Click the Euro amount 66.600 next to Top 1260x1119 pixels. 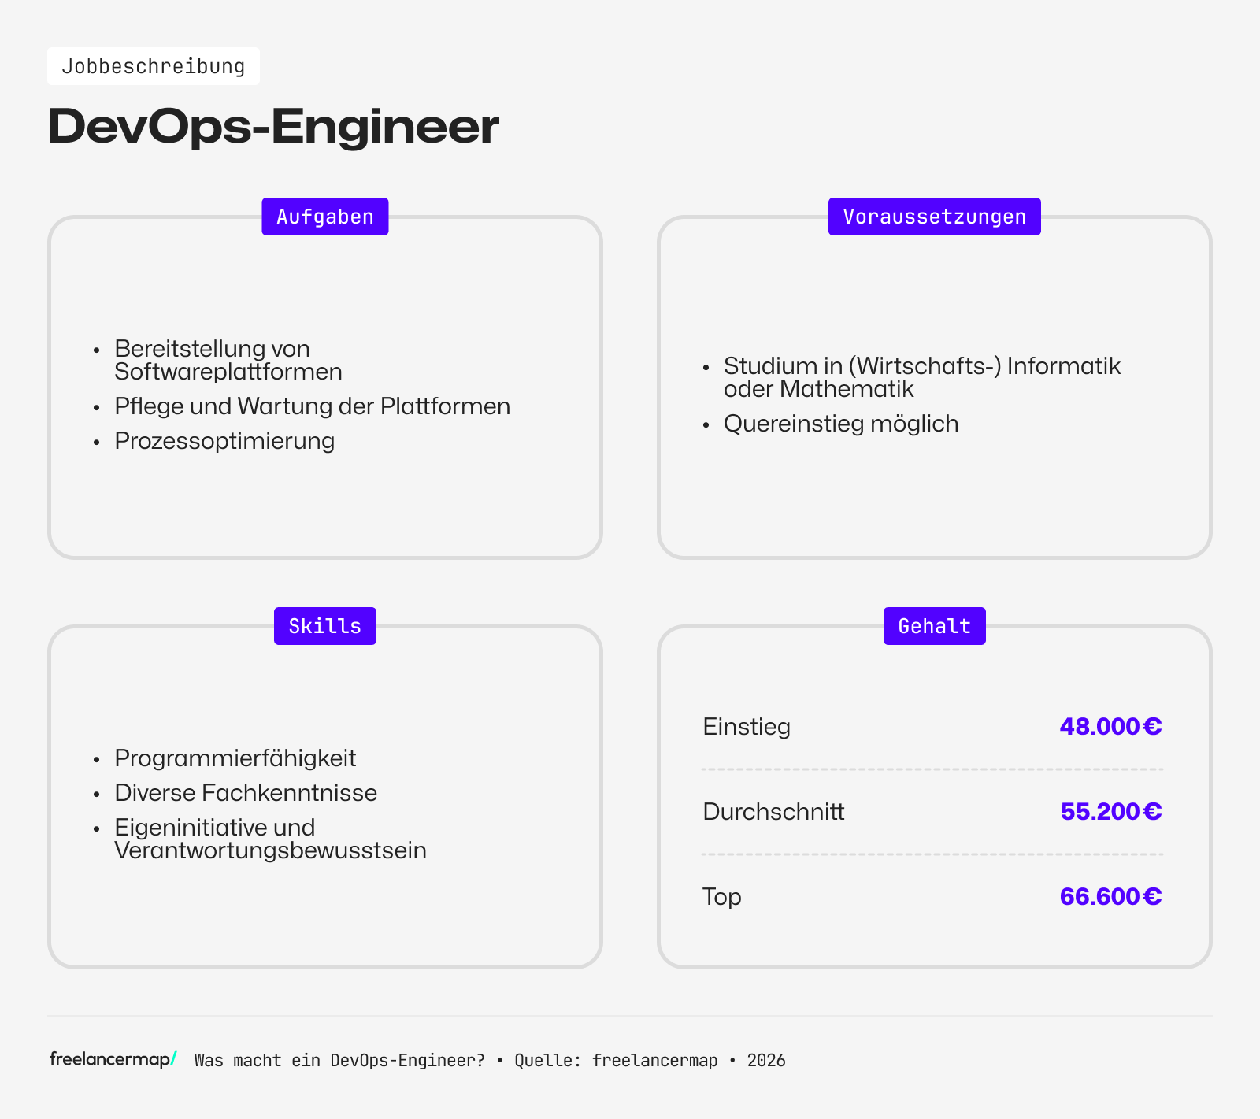pos(1110,896)
